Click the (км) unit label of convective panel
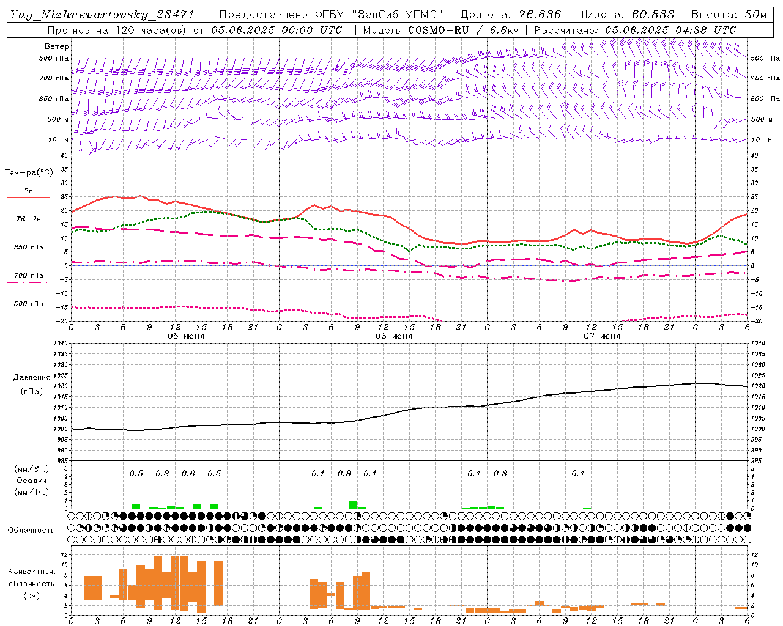The height and width of the screenshot is (626, 783). 32,595
